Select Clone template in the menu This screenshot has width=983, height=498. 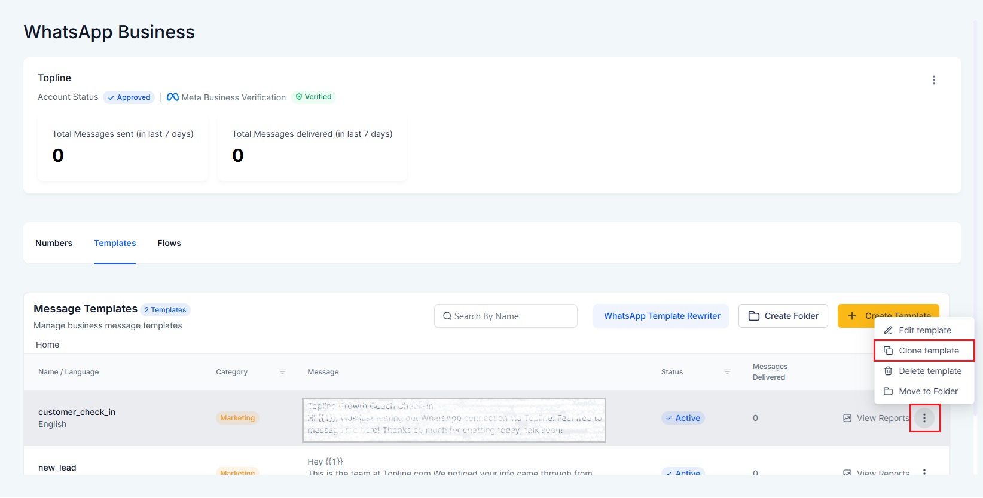[924, 351]
